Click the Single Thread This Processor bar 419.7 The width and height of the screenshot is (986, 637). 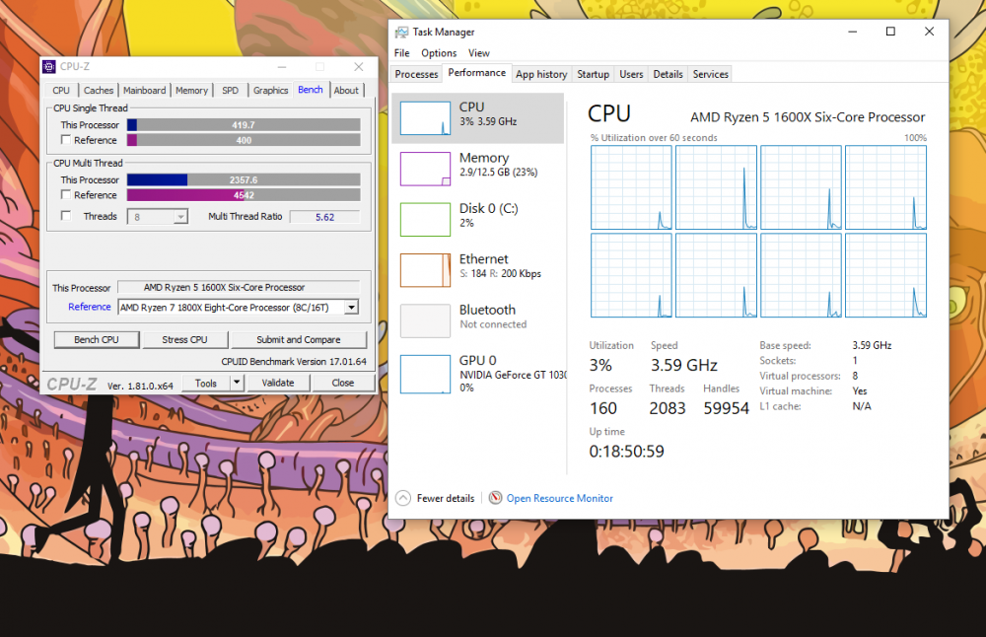pyautogui.click(x=244, y=124)
